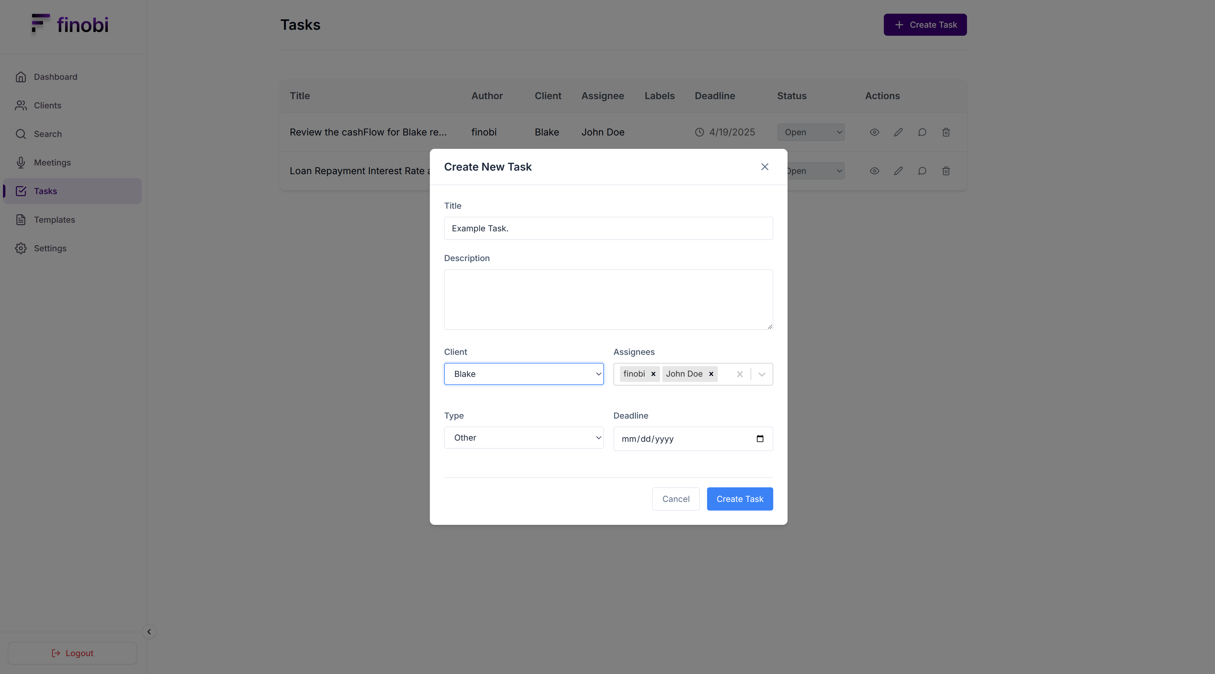View the Loan Repayment task (eye icon)
The height and width of the screenshot is (674, 1215).
click(x=874, y=171)
